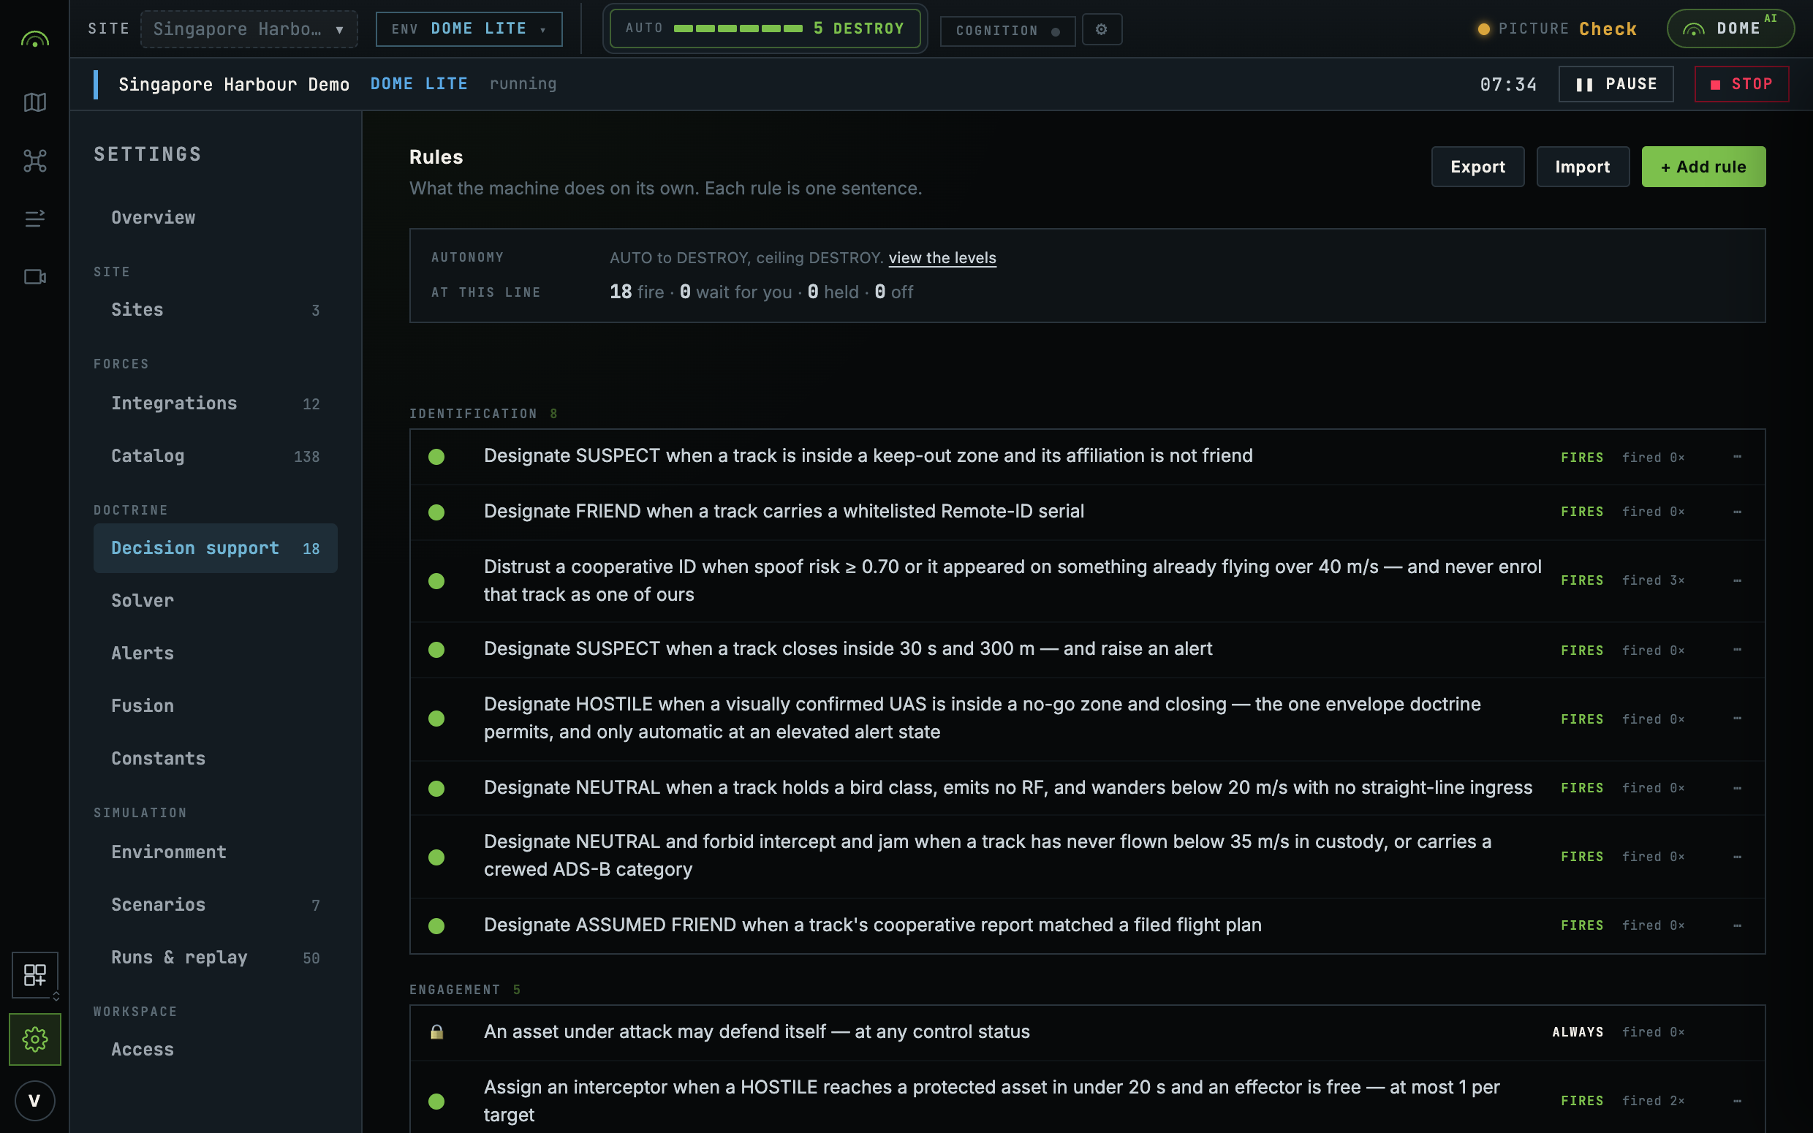Toggle HOSTILE no-go zone rule dot

(436, 719)
